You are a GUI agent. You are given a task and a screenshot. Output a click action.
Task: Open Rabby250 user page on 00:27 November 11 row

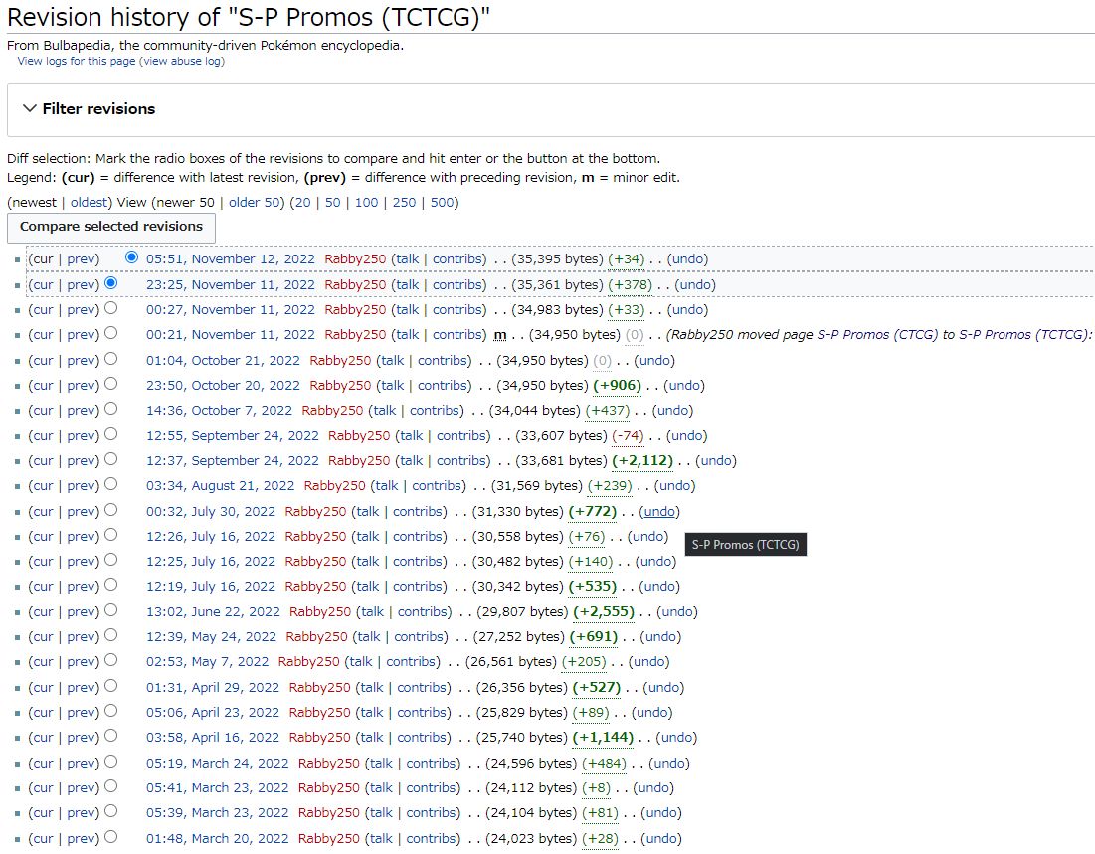point(355,310)
